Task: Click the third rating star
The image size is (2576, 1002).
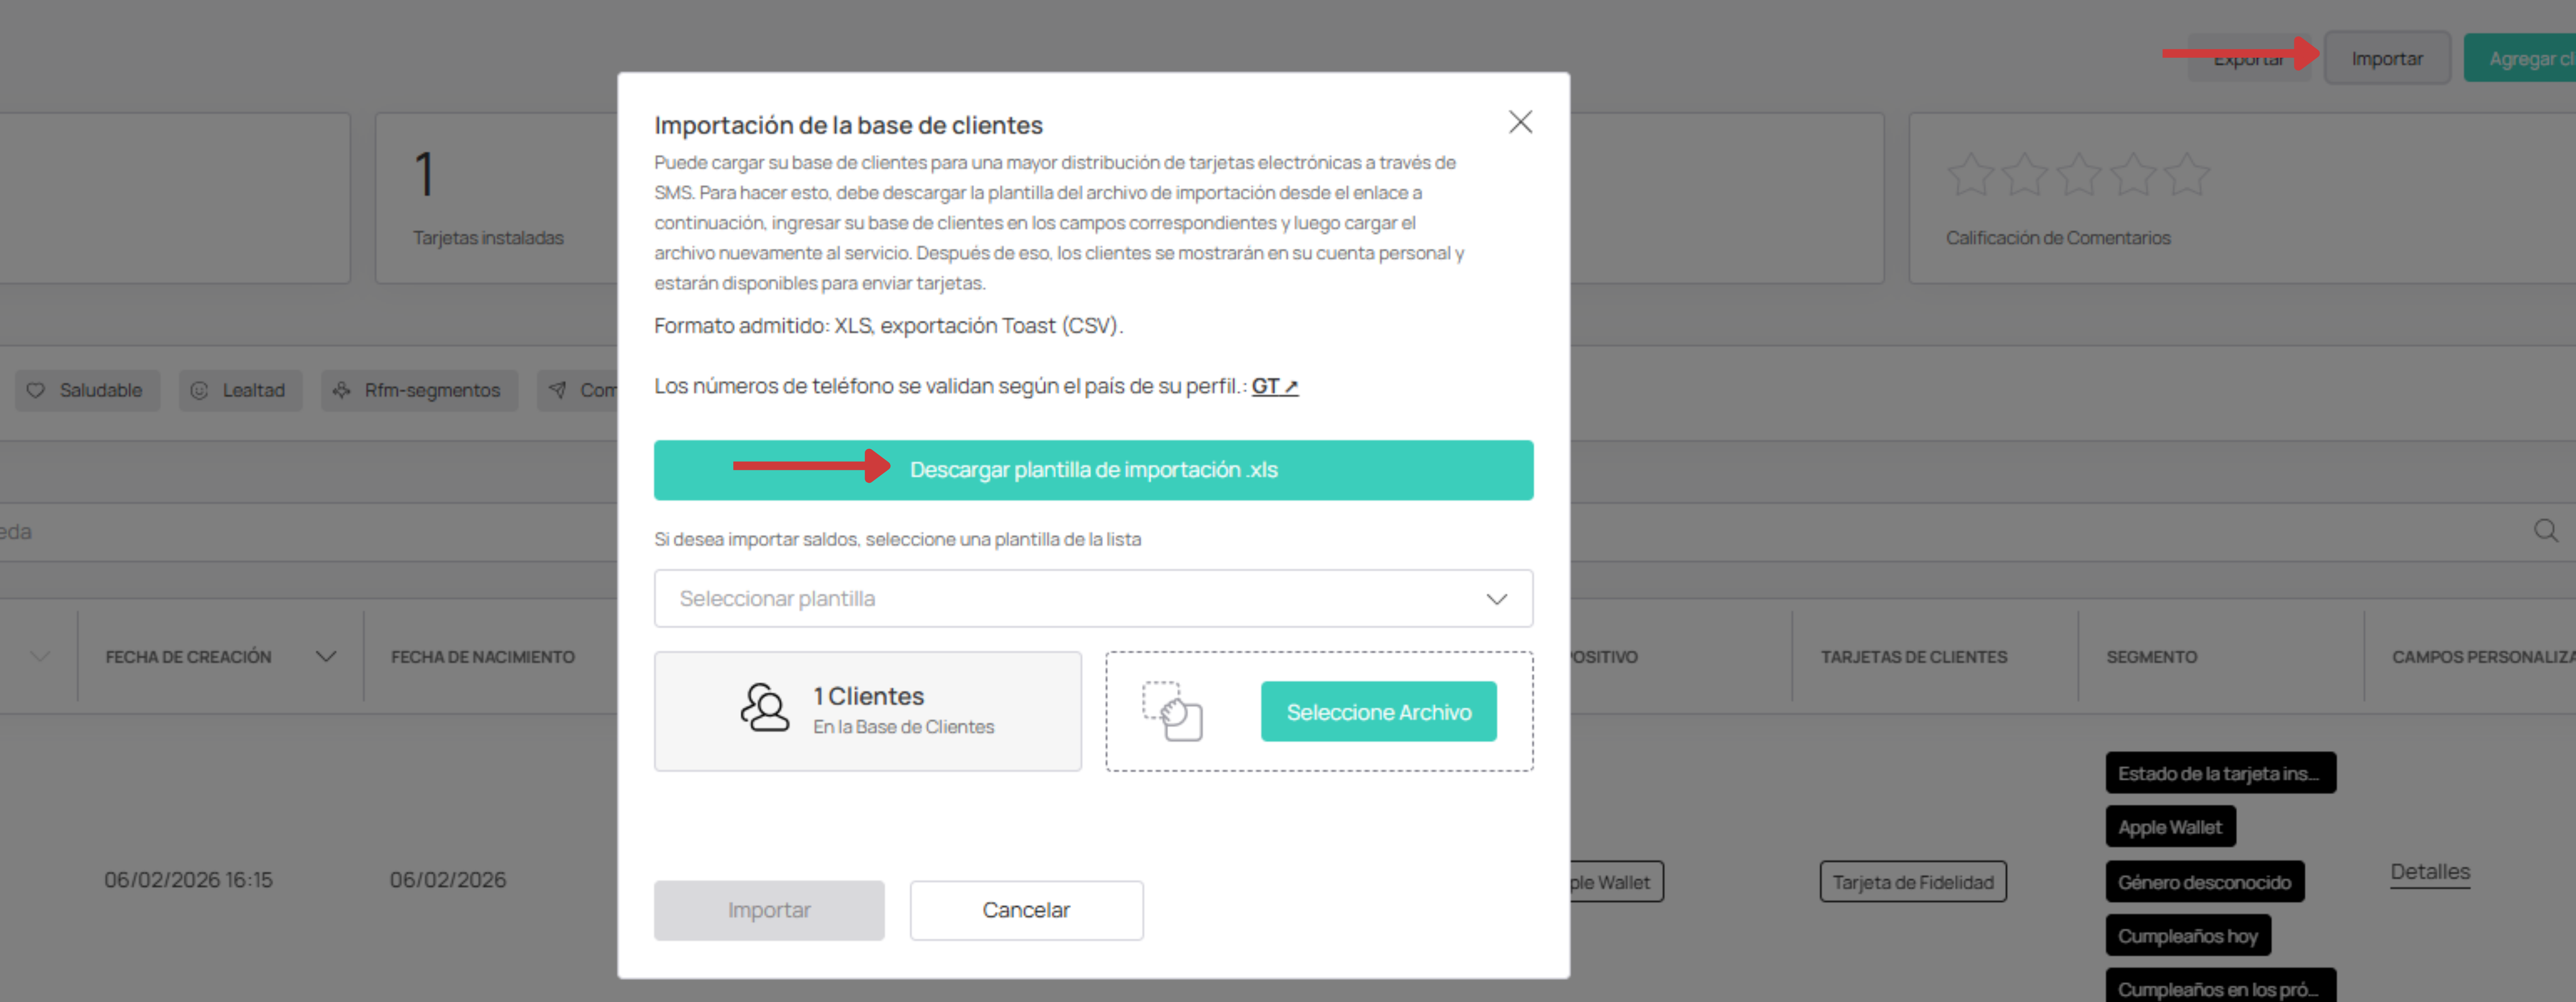Action: tap(2079, 174)
